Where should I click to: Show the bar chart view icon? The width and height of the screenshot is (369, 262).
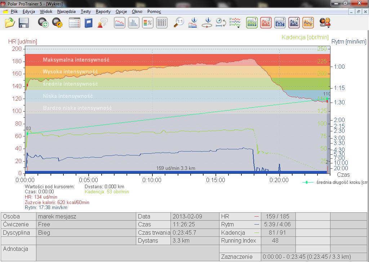(133, 23)
